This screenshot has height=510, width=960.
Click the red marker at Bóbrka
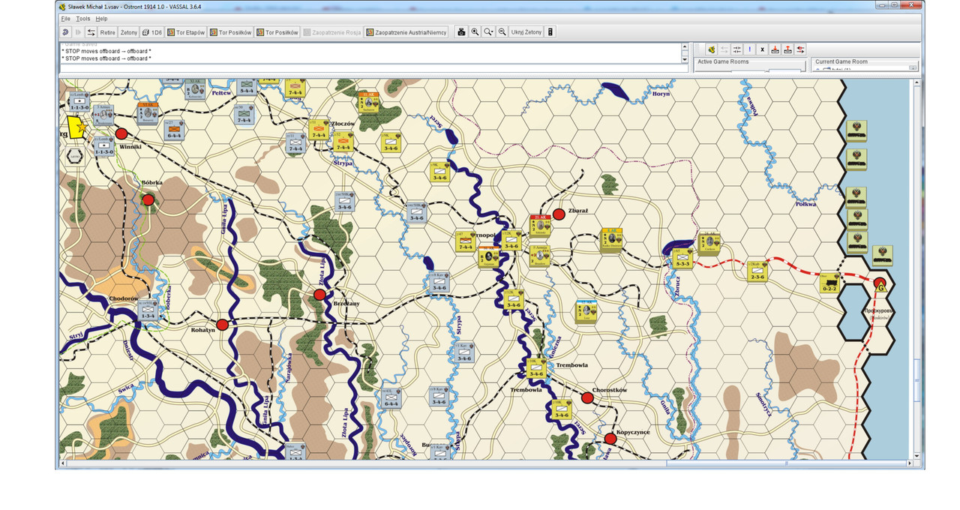click(148, 199)
